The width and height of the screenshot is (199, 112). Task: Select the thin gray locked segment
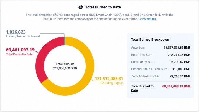click(x=64, y=41)
